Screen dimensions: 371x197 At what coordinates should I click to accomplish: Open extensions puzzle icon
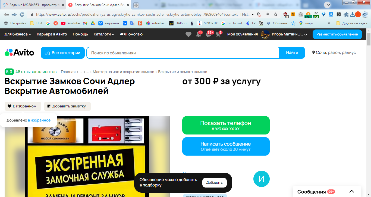pyautogui.click(x=345, y=14)
